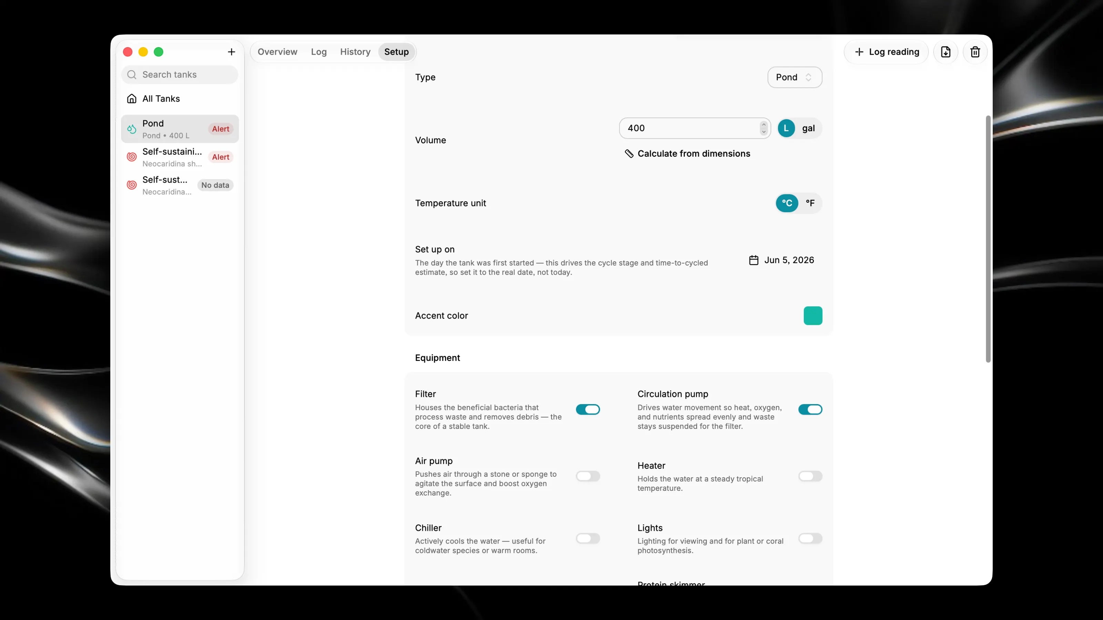Decrease volume with stepper down arrow

(763, 132)
